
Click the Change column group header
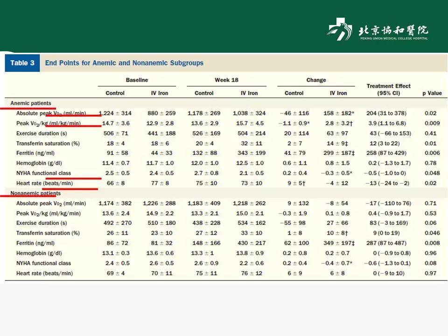[x=316, y=80]
